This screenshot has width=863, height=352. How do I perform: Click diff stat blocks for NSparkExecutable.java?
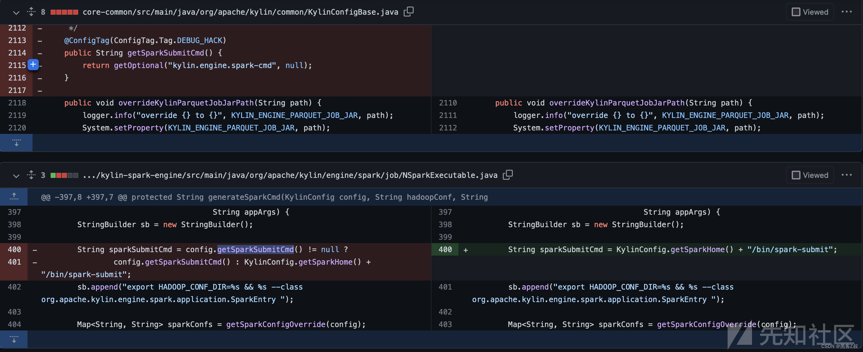(64, 174)
